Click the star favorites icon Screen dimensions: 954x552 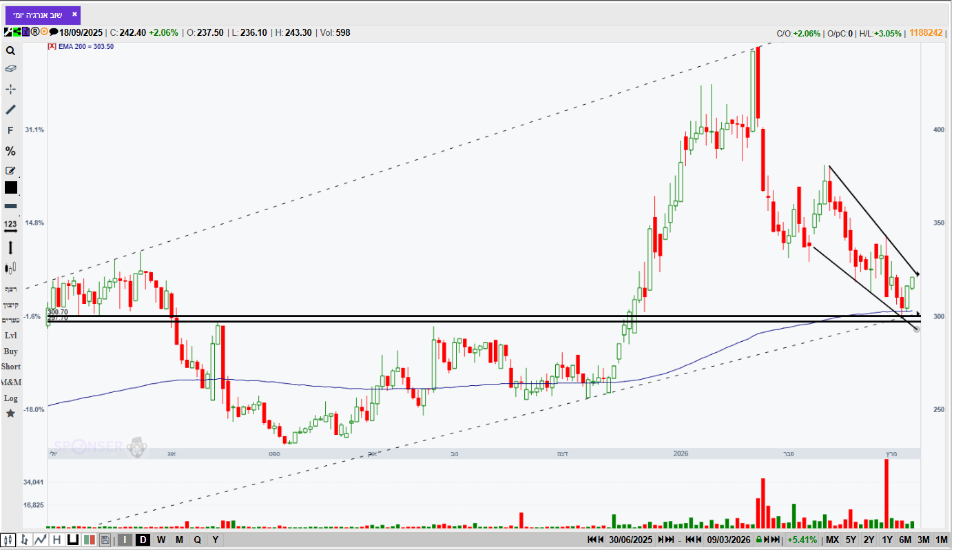(x=10, y=413)
